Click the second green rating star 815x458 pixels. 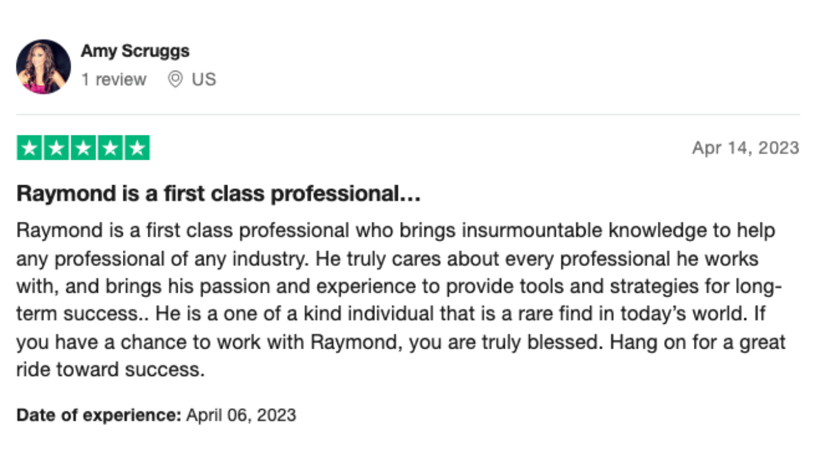[55, 148]
